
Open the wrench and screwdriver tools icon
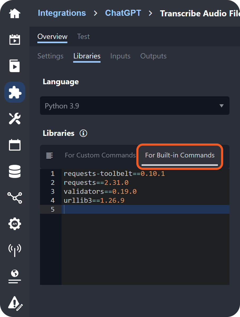[15, 118]
